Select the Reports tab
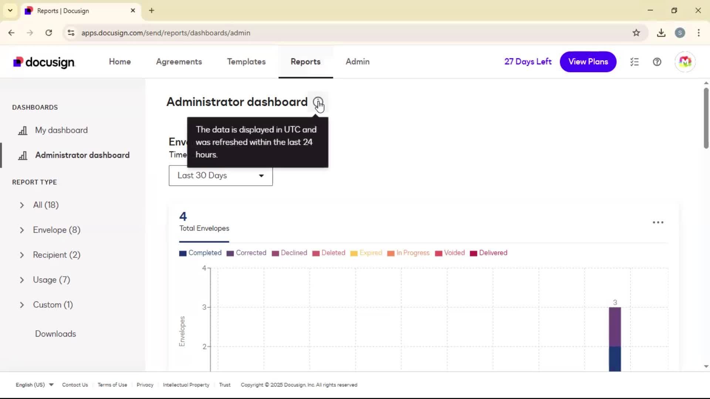Screen dimensions: 710x399 click(x=305, y=62)
